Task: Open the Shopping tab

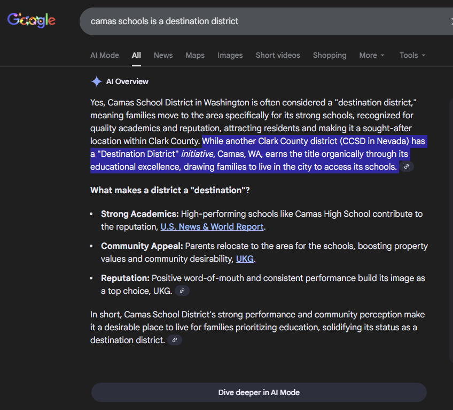Action: point(330,55)
